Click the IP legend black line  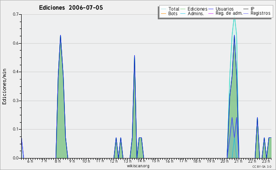[x=246, y=9]
